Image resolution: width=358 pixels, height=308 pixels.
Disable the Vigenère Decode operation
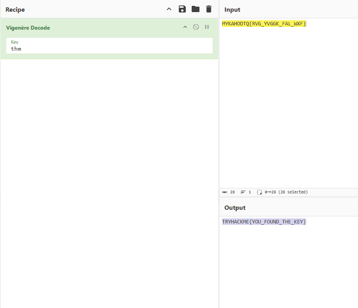(x=196, y=27)
